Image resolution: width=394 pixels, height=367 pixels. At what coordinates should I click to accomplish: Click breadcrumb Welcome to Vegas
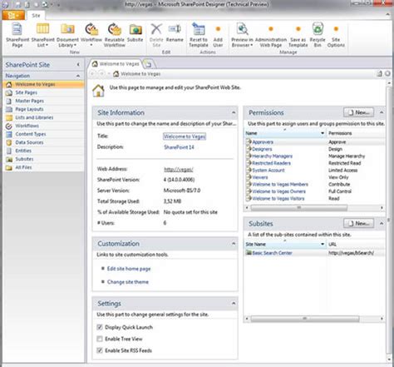click(140, 74)
